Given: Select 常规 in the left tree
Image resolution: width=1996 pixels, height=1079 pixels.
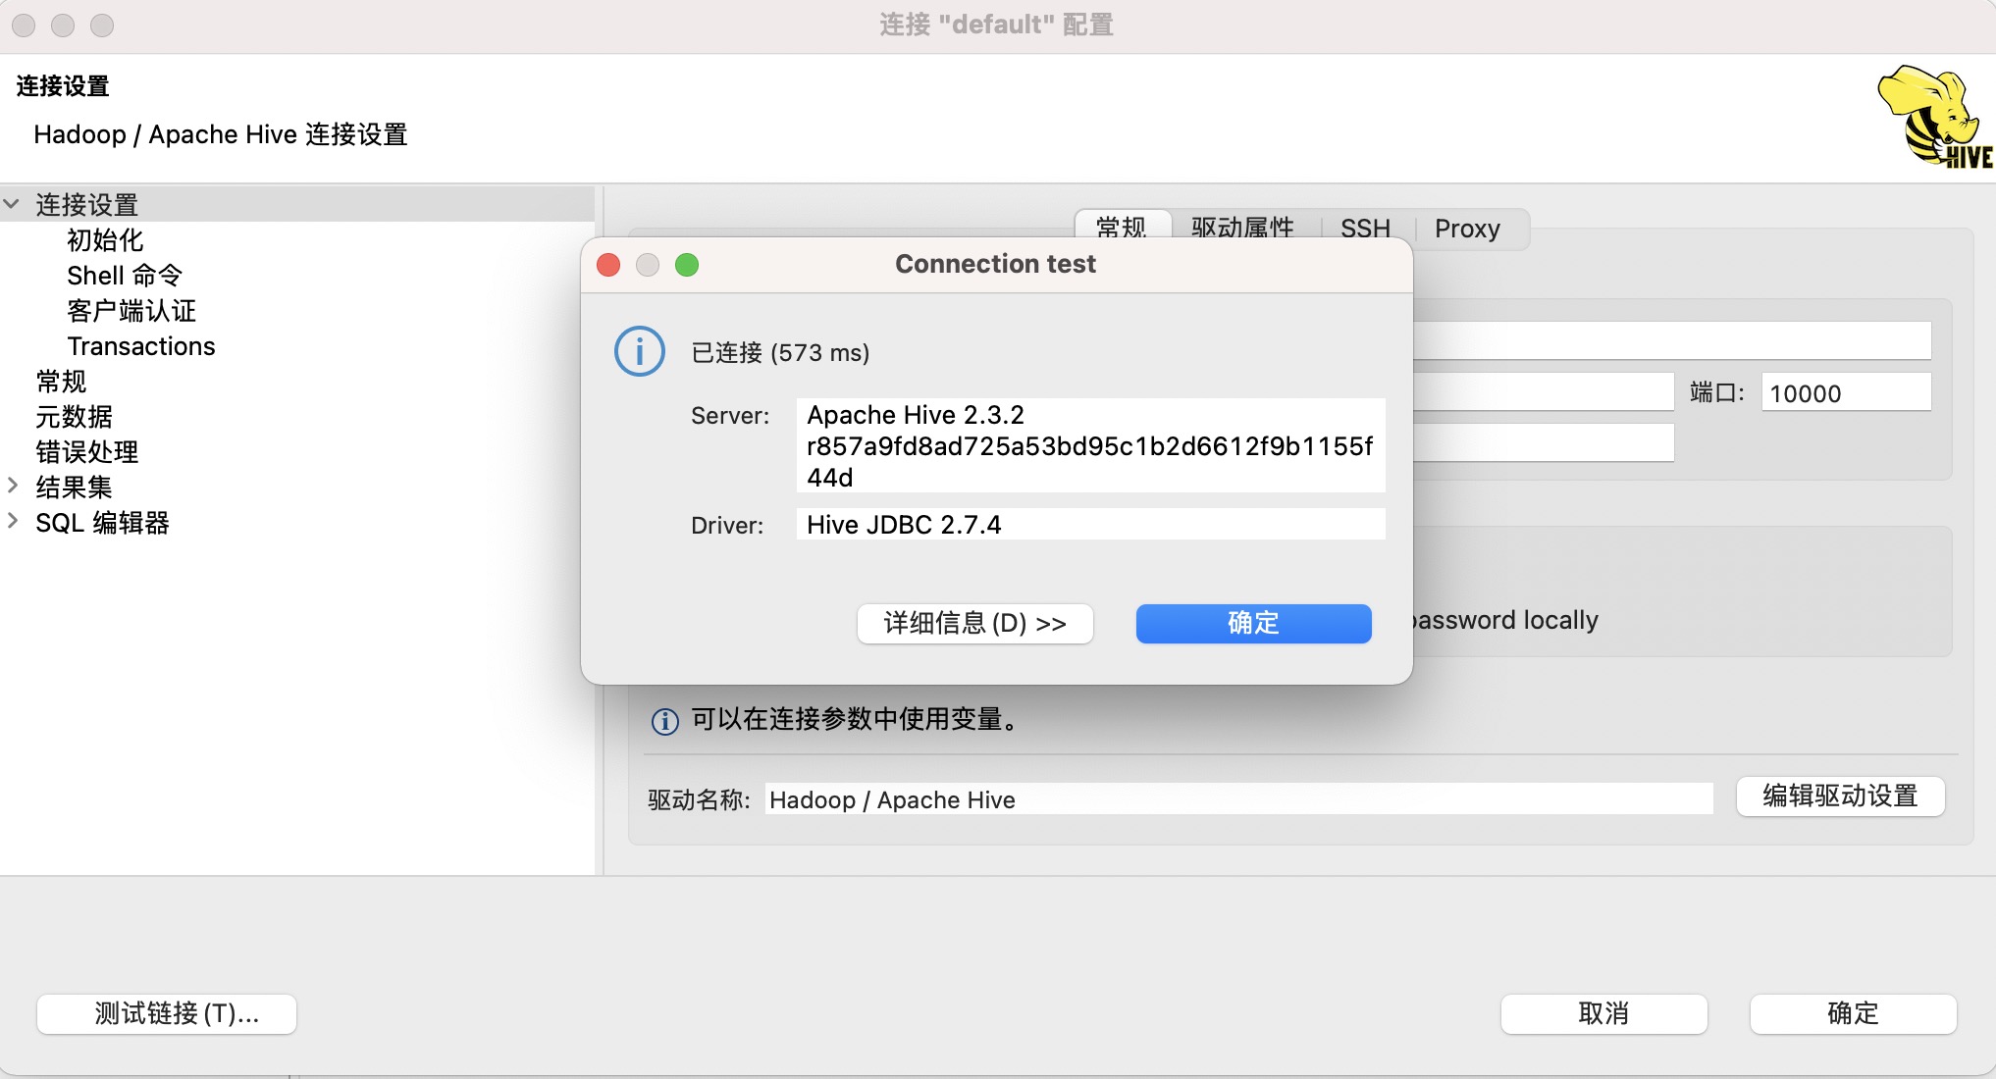Looking at the screenshot, I should (61, 382).
